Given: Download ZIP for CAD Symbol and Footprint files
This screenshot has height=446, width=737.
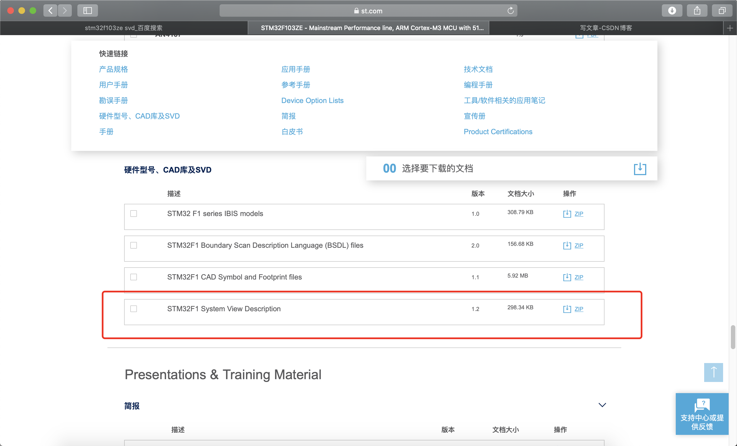Looking at the screenshot, I should point(579,277).
